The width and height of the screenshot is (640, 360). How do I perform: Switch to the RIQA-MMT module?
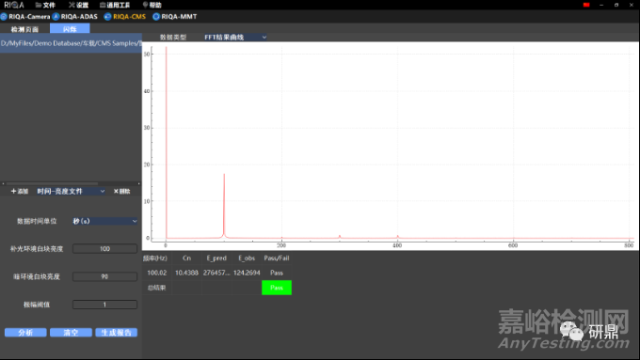[175, 17]
